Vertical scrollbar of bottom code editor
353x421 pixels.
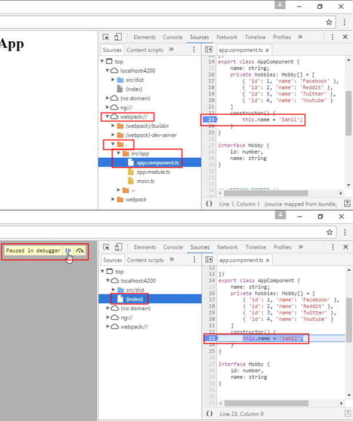(x=349, y=320)
